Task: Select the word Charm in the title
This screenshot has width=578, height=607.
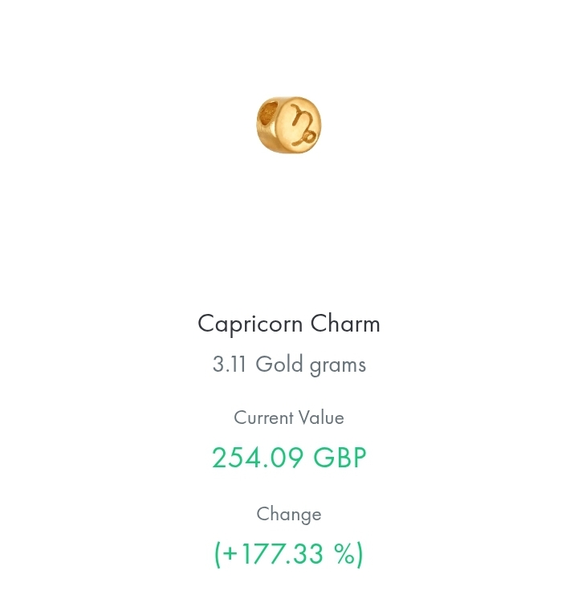Action: [x=345, y=324]
